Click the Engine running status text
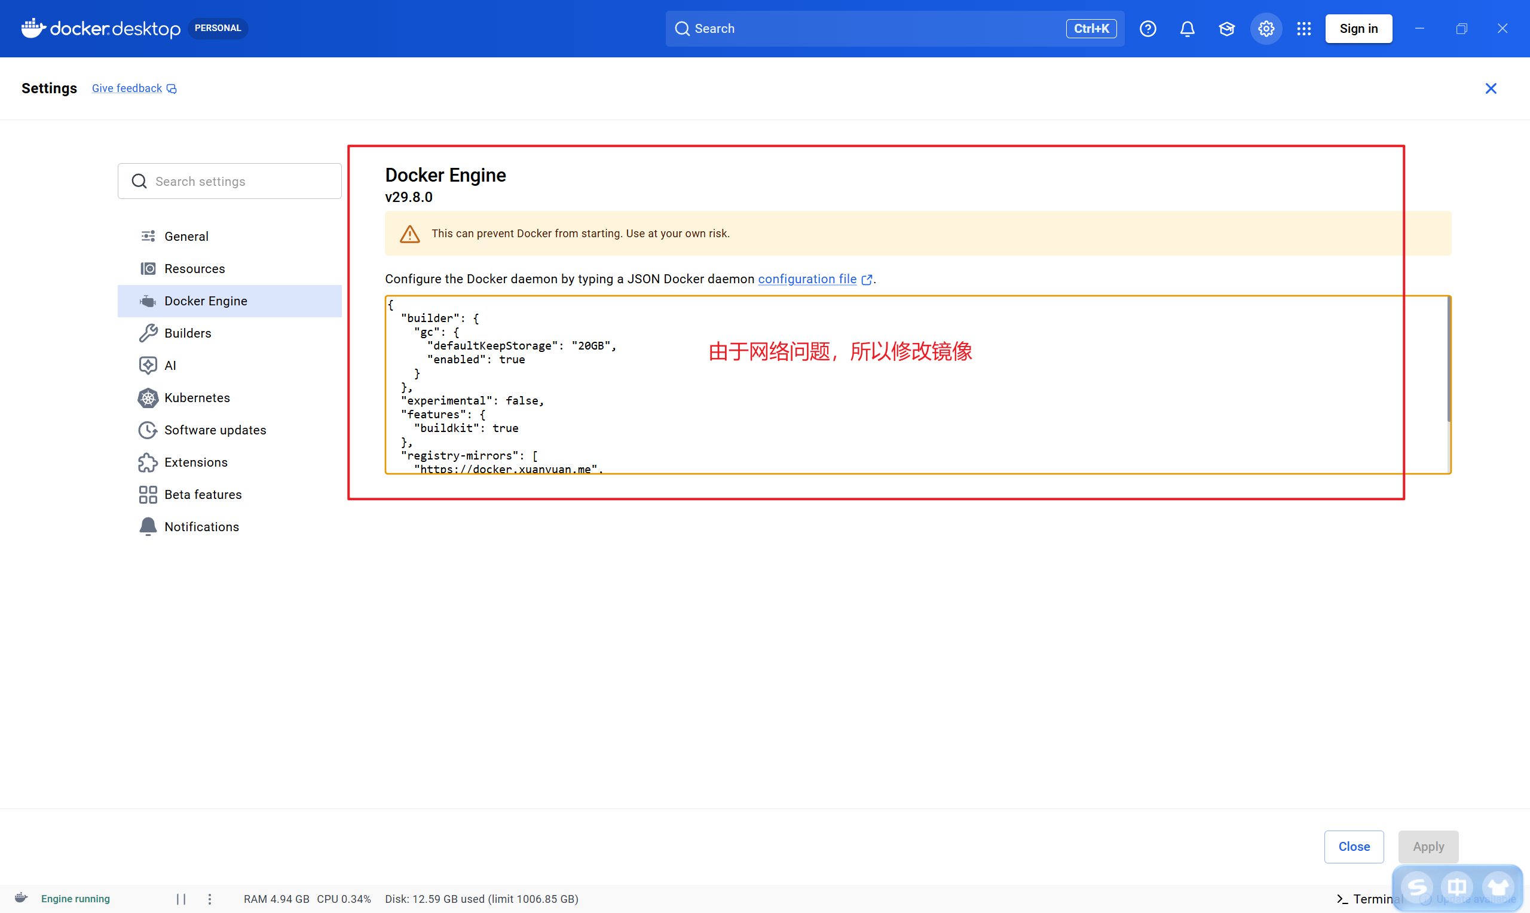 [x=75, y=899]
